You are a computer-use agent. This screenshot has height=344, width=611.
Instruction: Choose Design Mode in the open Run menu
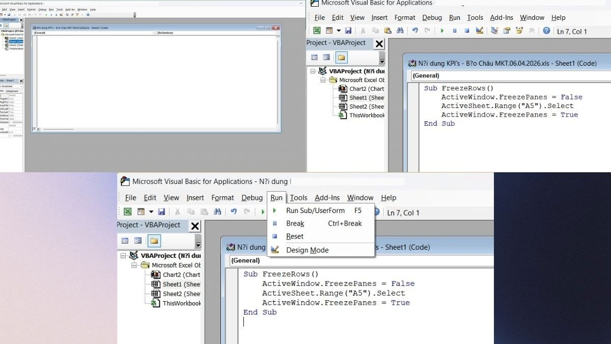pos(322,250)
